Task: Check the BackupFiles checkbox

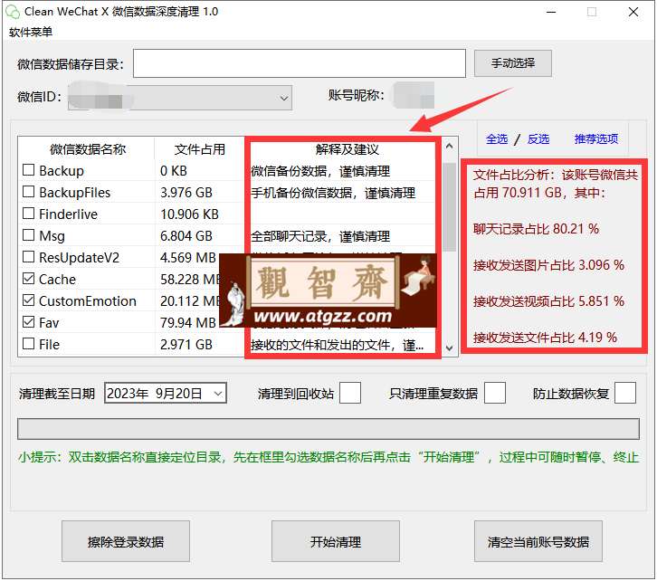Action: pyautogui.click(x=28, y=192)
